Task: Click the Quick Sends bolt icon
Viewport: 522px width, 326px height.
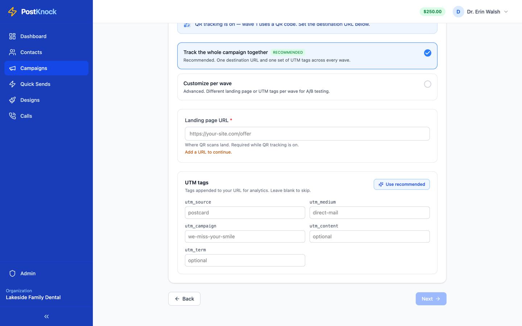Action: pos(12,84)
